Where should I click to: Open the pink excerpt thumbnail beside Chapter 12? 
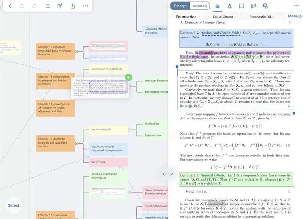coord(108,46)
